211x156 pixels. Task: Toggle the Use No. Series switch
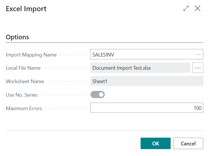coord(98,95)
